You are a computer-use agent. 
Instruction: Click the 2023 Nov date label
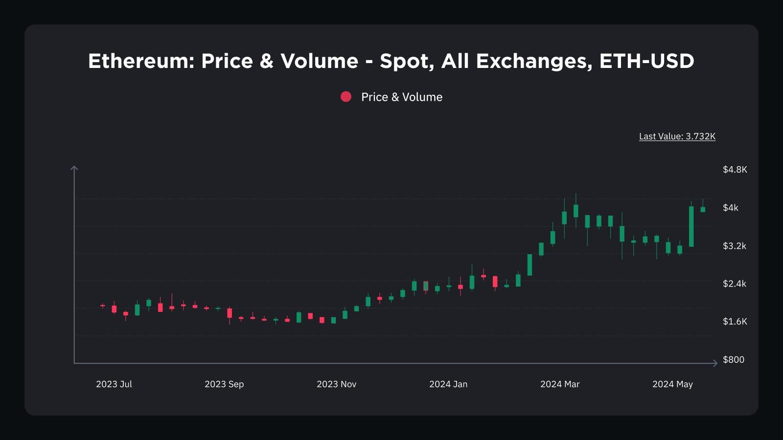point(336,384)
